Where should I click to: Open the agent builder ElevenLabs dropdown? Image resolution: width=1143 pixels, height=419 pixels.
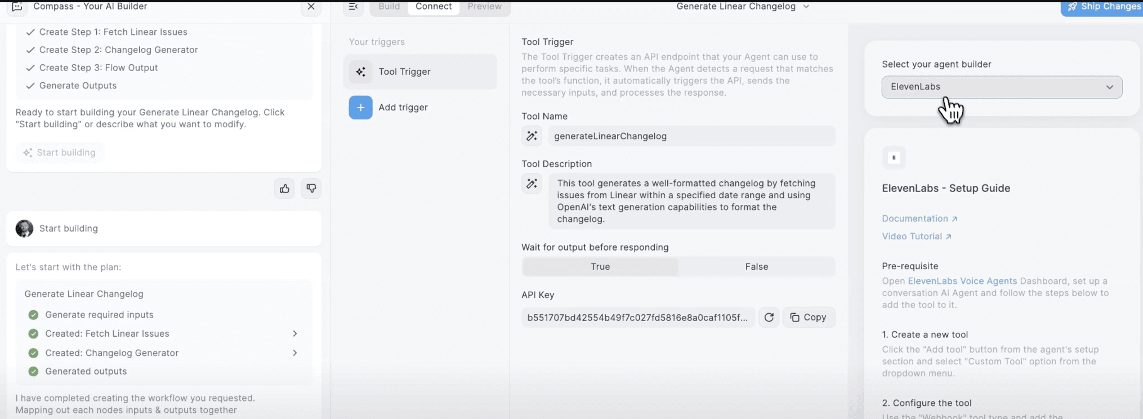click(x=1002, y=87)
